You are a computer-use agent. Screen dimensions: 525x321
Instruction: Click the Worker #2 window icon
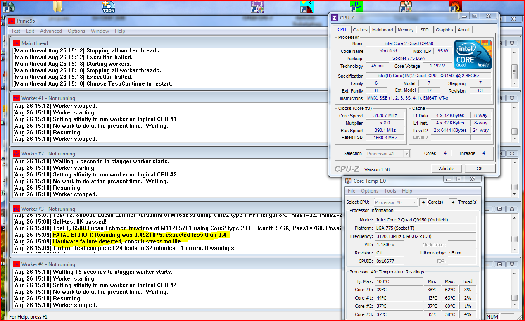pyautogui.click(x=17, y=153)
